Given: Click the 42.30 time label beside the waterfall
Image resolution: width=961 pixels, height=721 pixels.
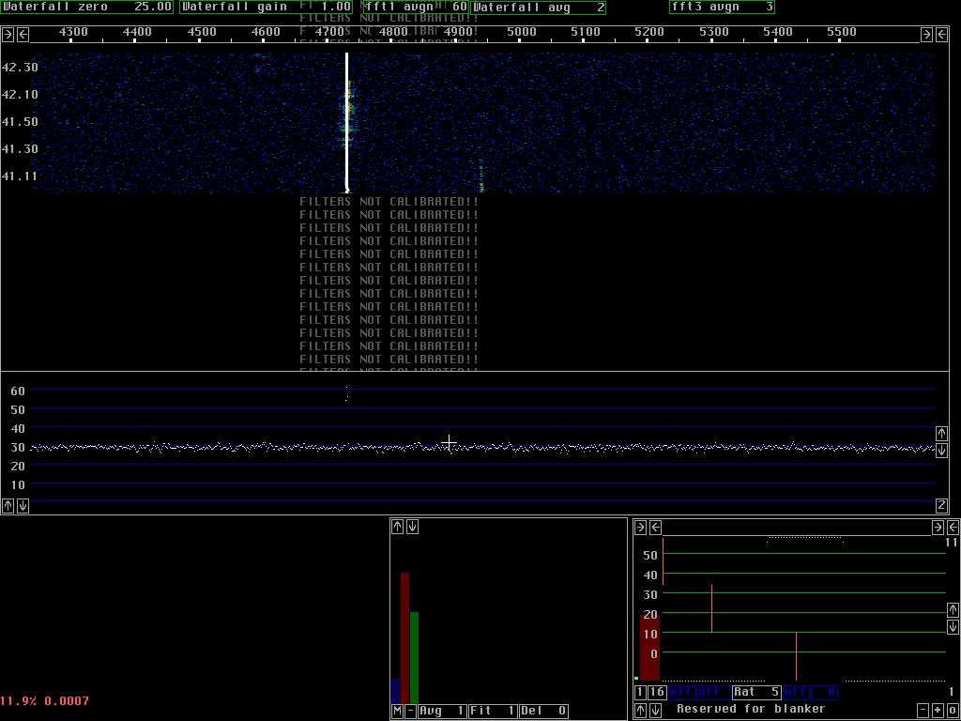Looking at the screenshot, I should [x=20, y=68].
